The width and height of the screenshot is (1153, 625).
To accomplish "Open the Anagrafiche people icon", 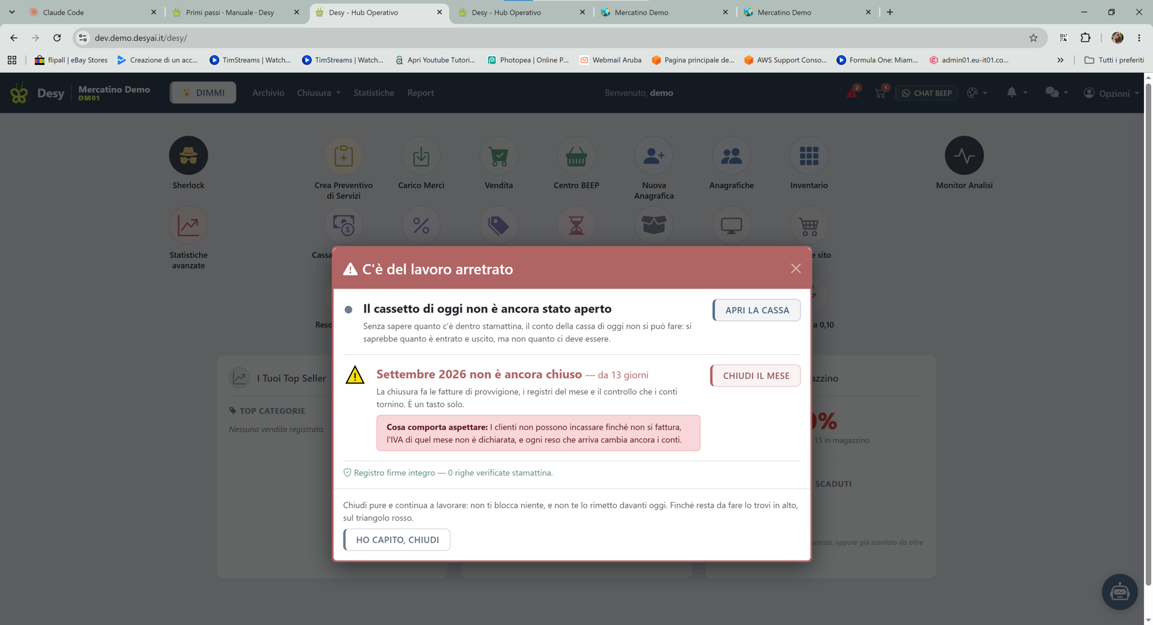I will pyautogui.click(x=731, y=156).
